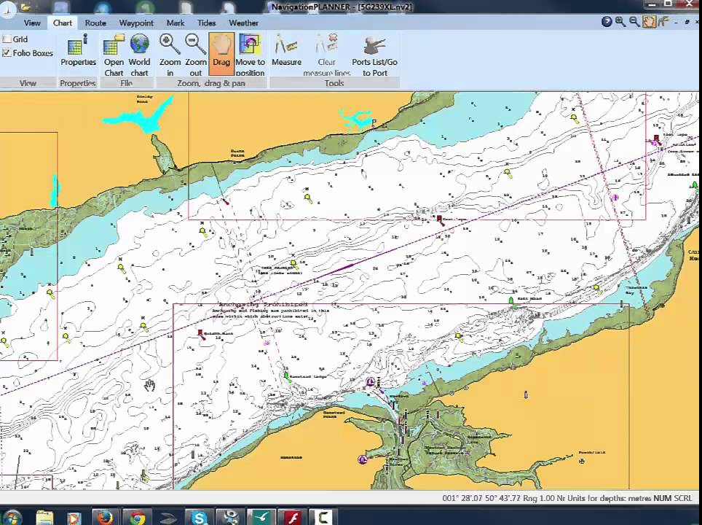Open the World chart

pyautogui.click(x=140, y=55)
